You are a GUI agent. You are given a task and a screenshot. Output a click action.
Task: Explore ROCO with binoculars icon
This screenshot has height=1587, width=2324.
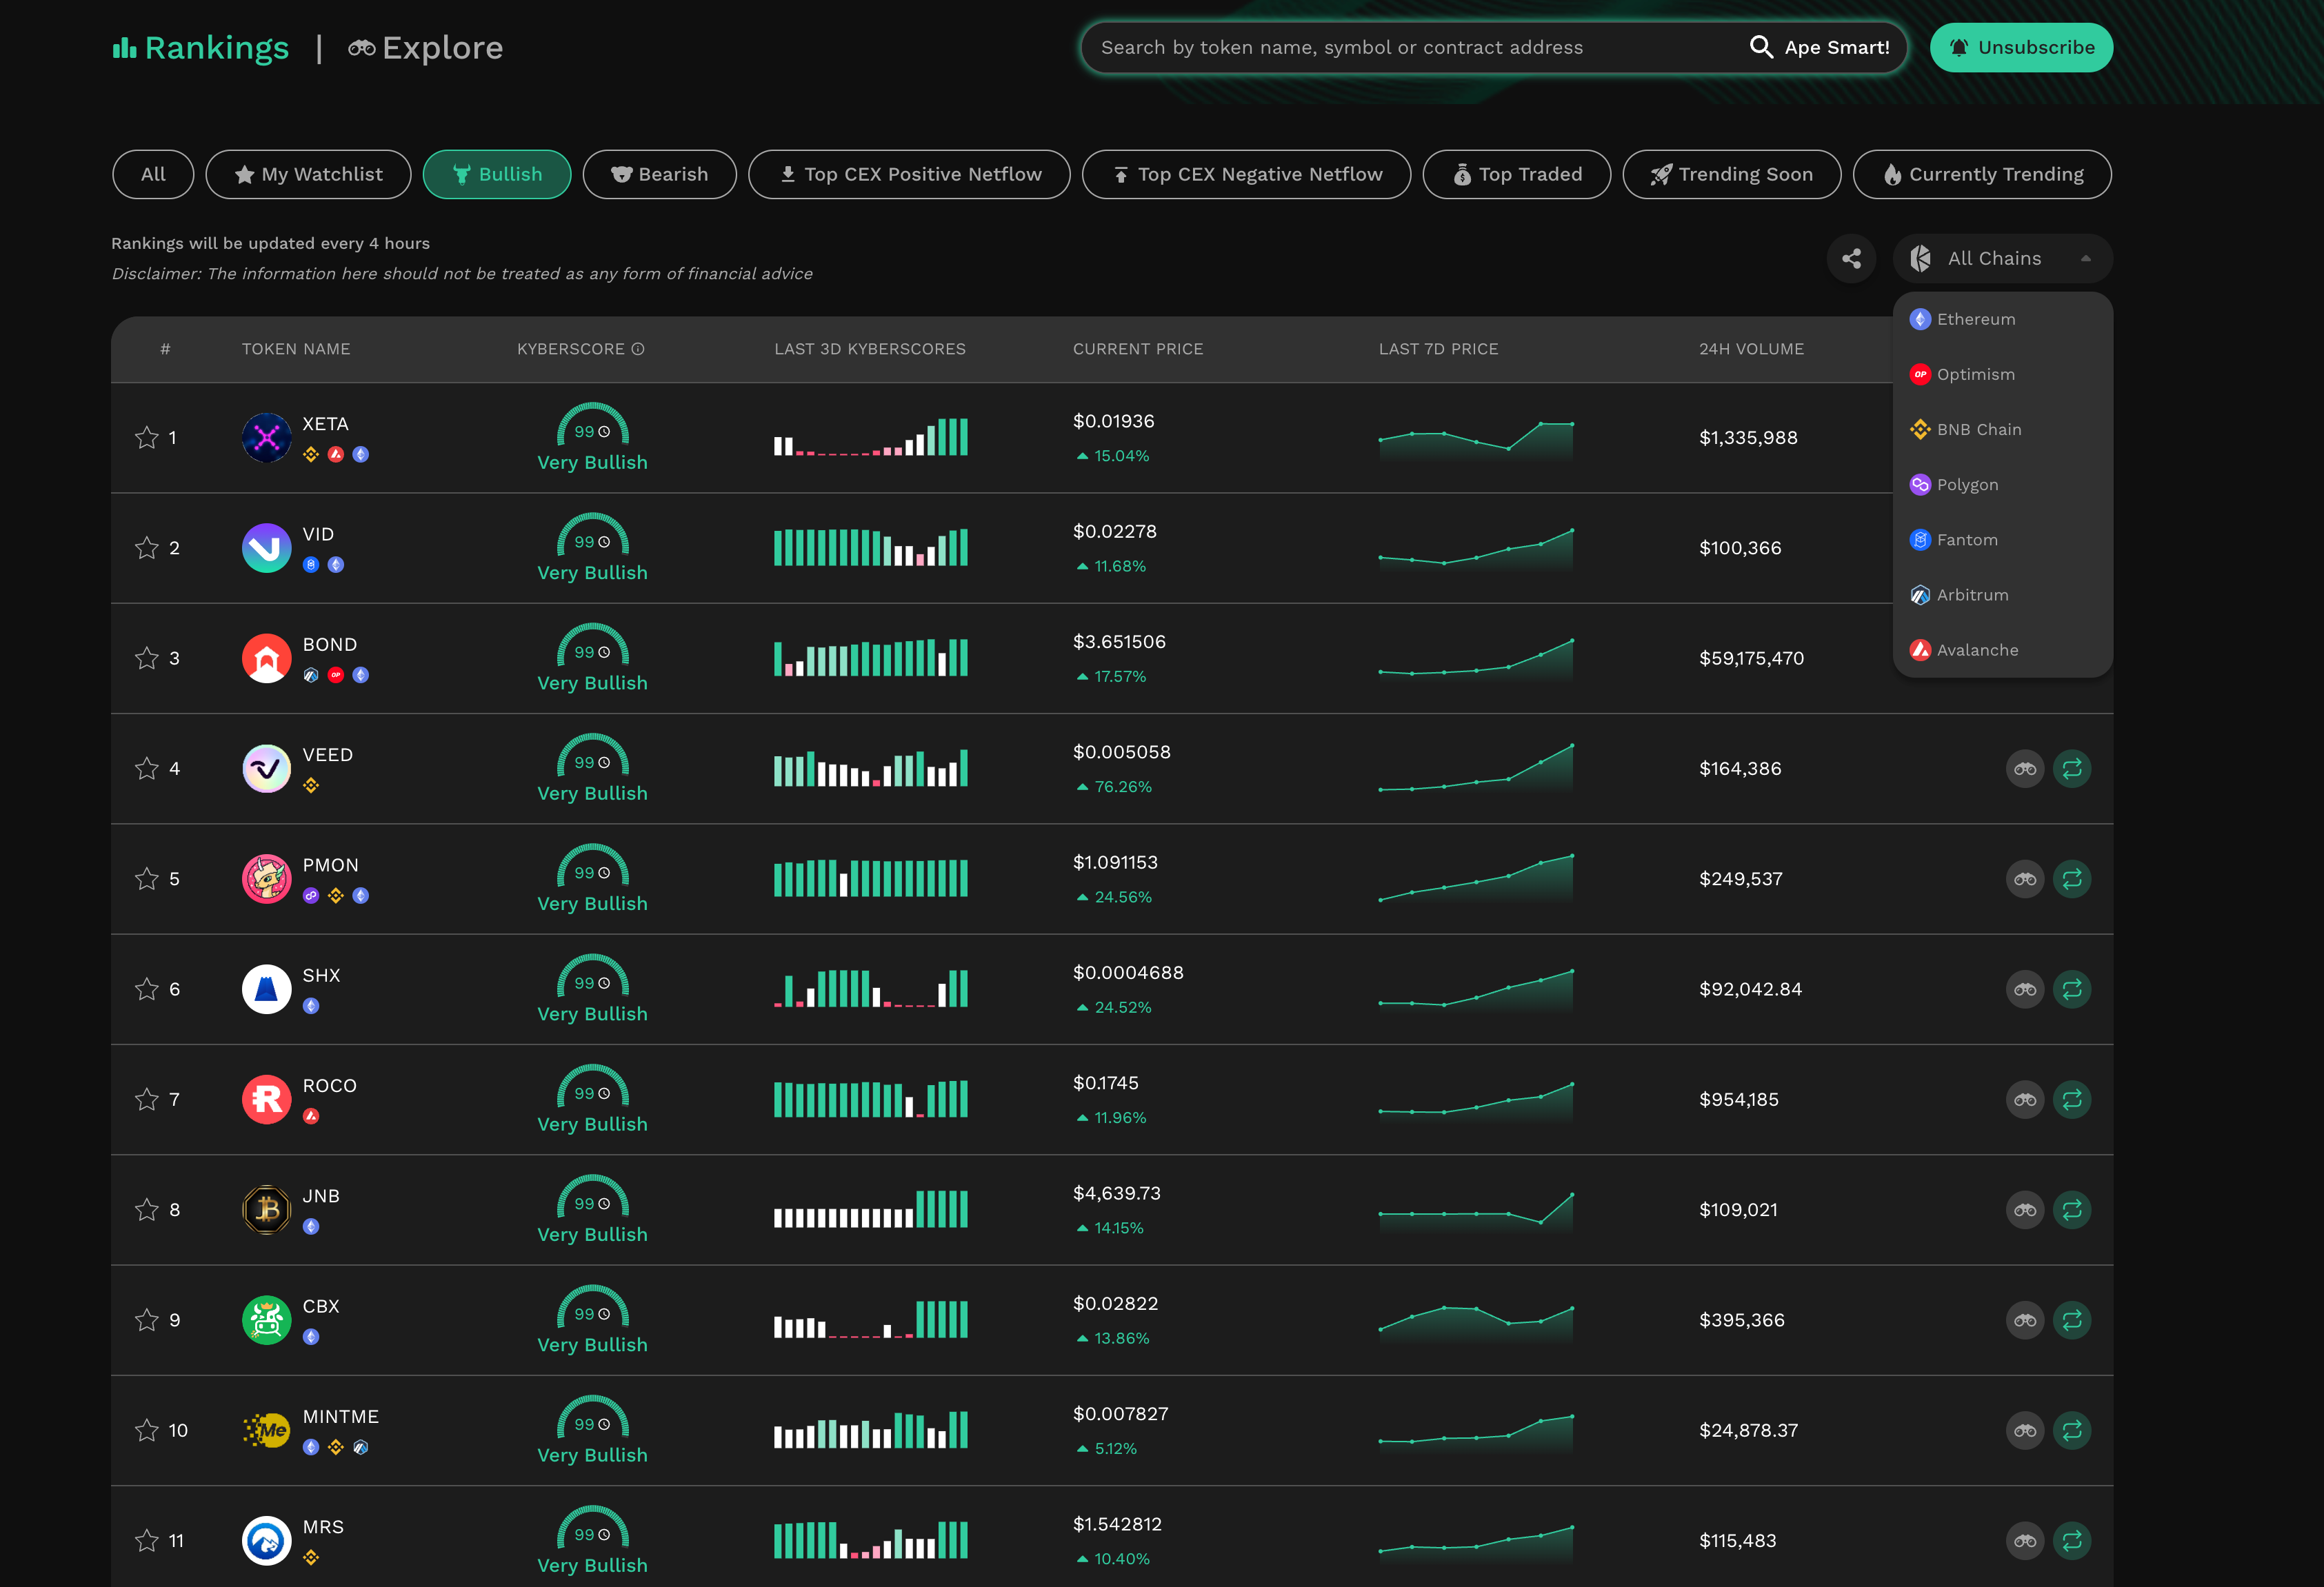(2025, 1100)
